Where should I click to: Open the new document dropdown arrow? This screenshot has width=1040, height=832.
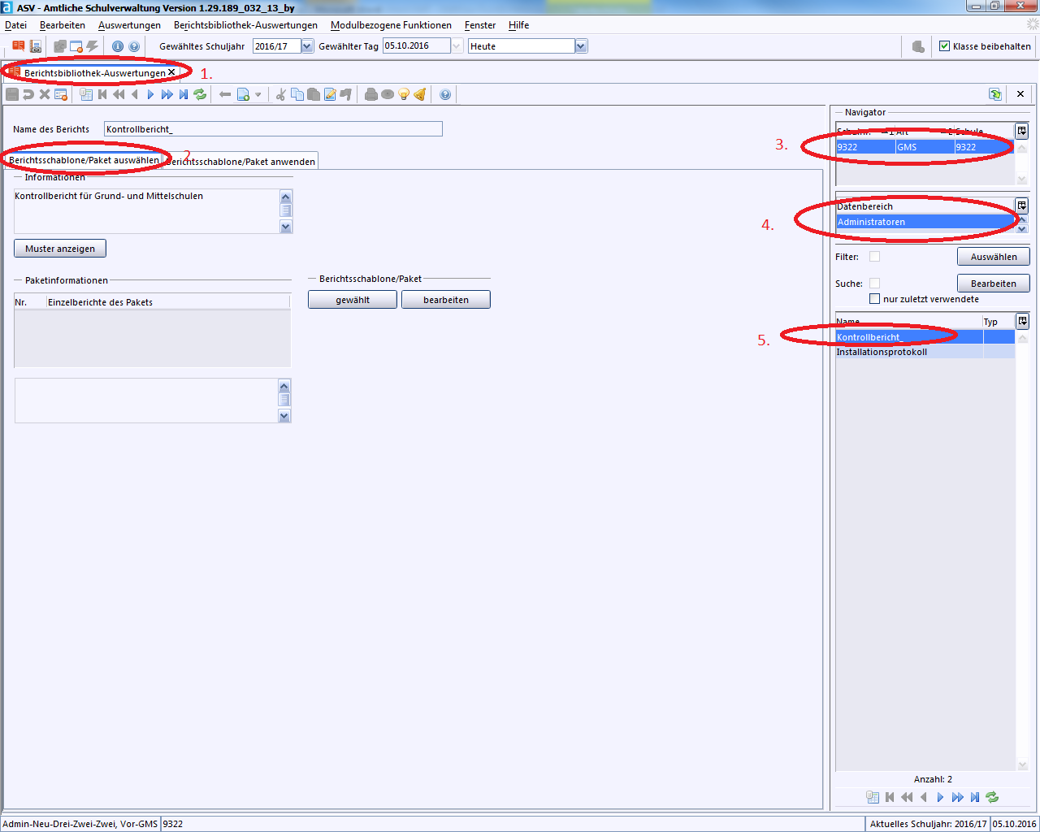point(258,94)
